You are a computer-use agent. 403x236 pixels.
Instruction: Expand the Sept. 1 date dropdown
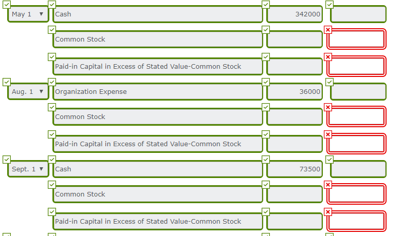28,169
